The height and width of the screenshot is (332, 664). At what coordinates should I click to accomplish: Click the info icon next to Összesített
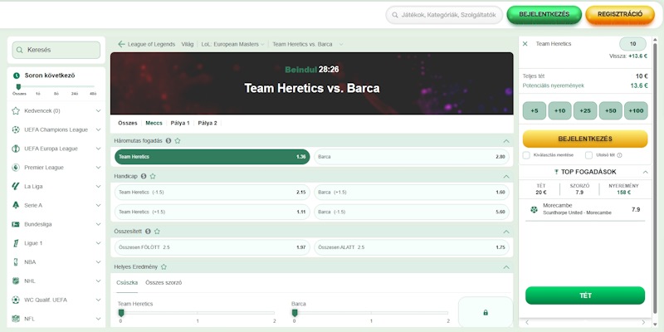[x=148, y=232]
